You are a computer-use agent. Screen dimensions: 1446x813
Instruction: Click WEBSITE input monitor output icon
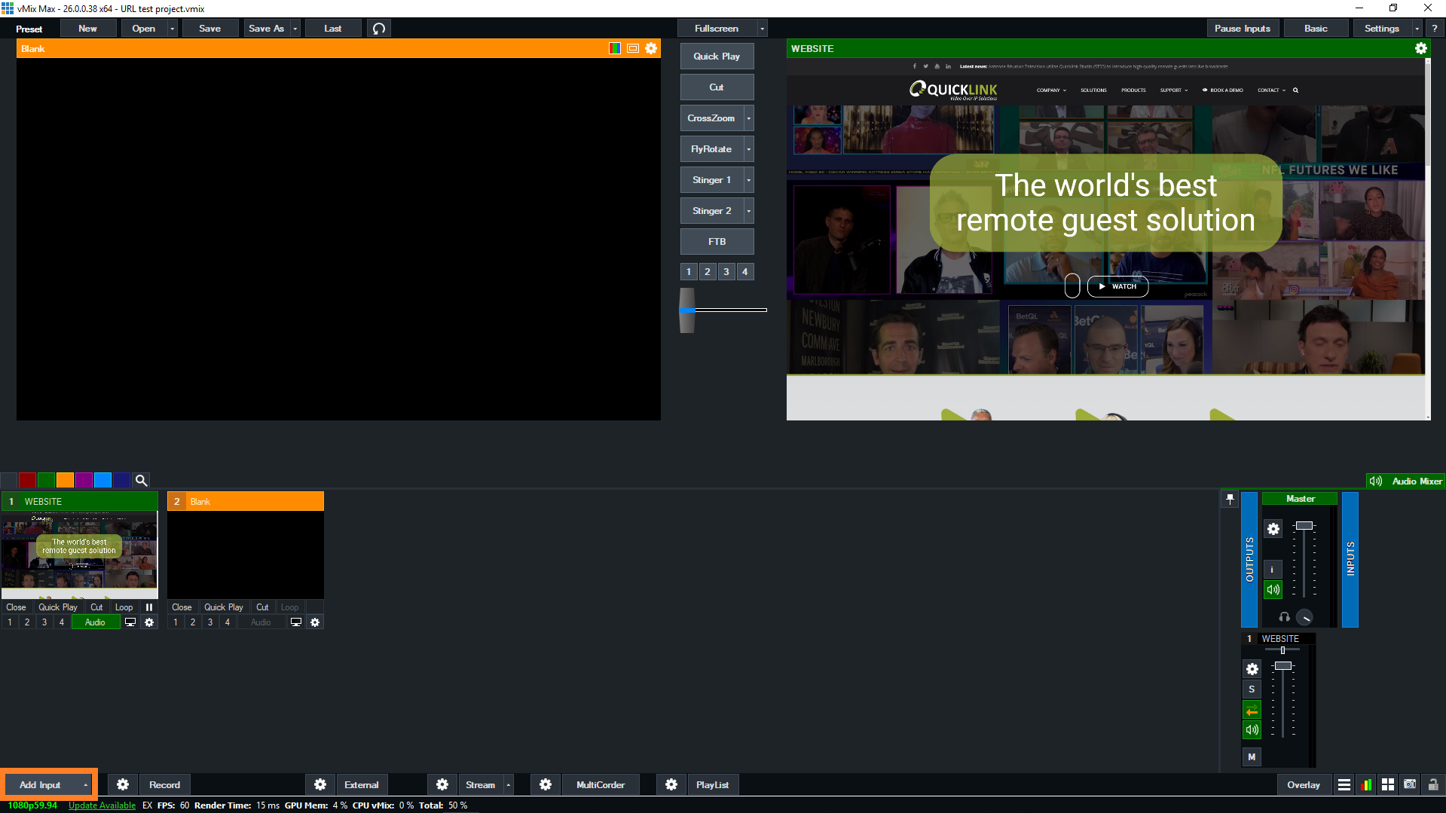click(130, 622)
